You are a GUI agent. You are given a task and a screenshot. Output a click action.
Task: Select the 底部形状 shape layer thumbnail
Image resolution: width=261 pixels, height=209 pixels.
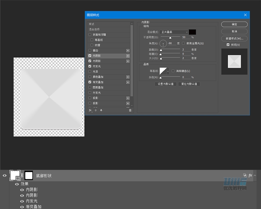click(x=15, y=175)
